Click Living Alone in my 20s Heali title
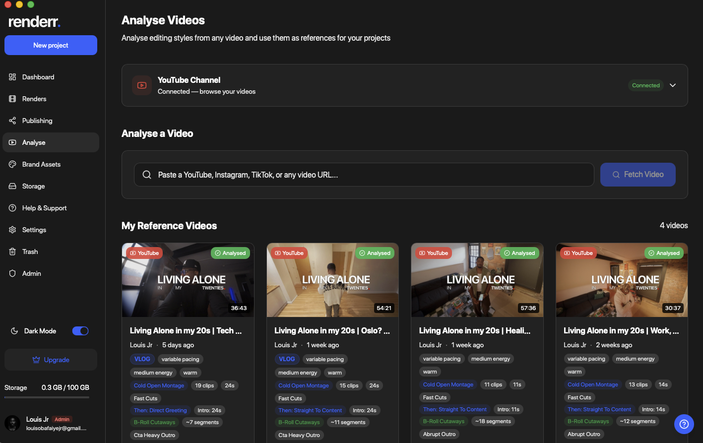Screen dimensions: 703x443 coord(475,330)
